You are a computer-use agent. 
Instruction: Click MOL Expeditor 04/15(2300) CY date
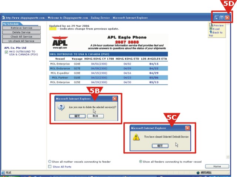click(x=99, y=73)
